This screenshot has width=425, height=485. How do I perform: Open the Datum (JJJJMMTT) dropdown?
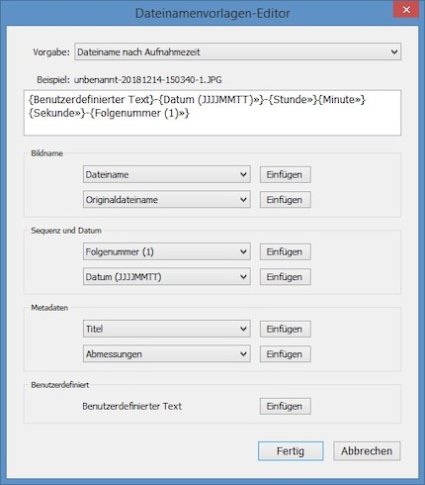click(167, 277)
